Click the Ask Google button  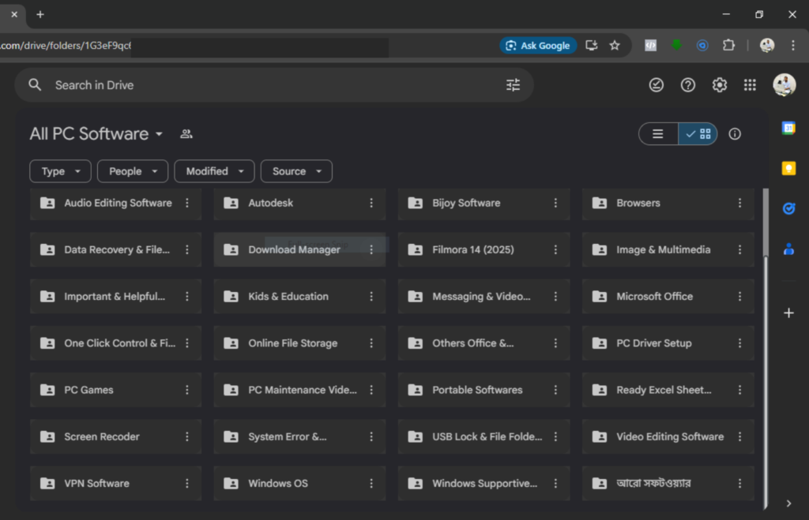point(538,46)
